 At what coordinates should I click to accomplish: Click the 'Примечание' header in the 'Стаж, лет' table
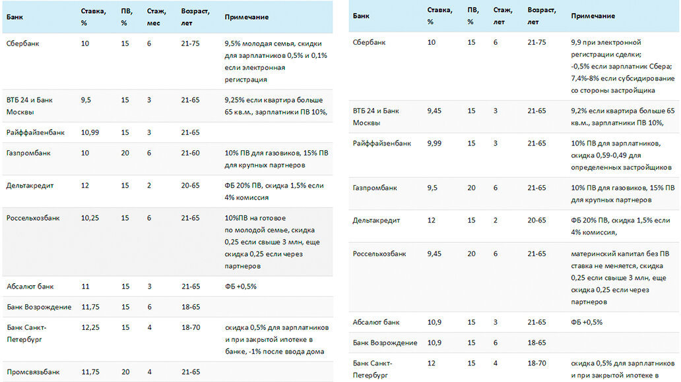pos(593,16)
